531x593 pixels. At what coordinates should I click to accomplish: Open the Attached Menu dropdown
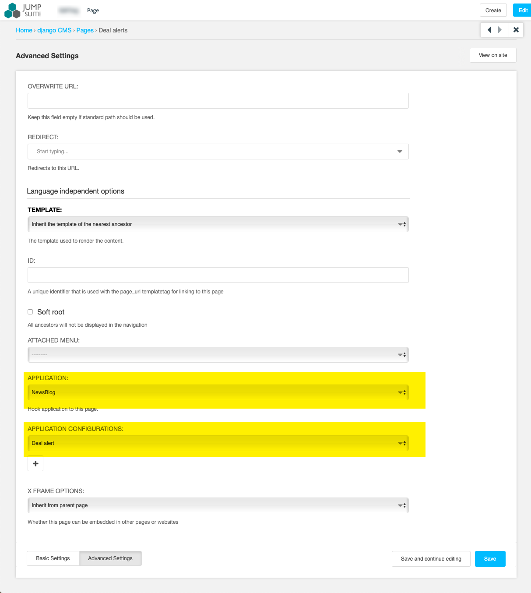click(x=218, y=355)
